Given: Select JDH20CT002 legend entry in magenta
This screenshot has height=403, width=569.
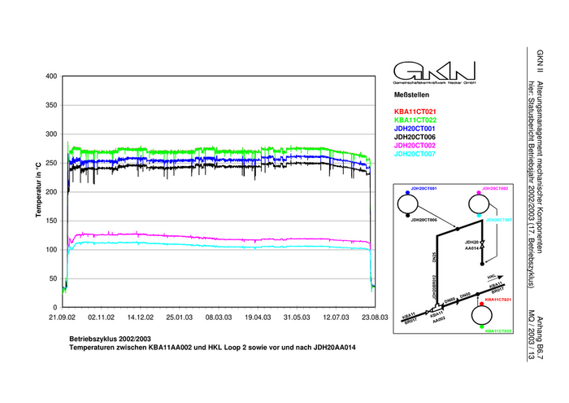Looking at the screenshot, I should point(415,145).
